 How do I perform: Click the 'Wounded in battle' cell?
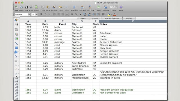click(x=133, y=78)
